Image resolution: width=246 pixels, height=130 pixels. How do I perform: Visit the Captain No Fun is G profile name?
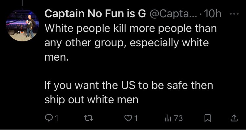[x=96, y=14]
